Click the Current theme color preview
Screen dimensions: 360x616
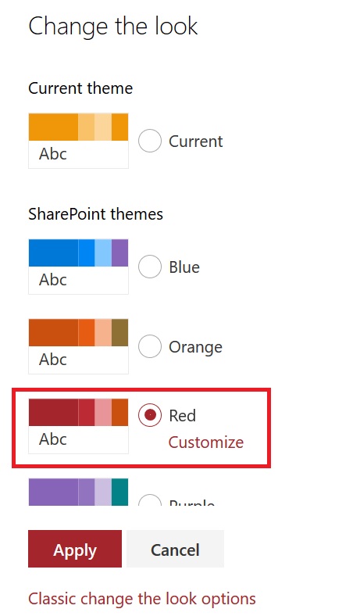(79, 141)
